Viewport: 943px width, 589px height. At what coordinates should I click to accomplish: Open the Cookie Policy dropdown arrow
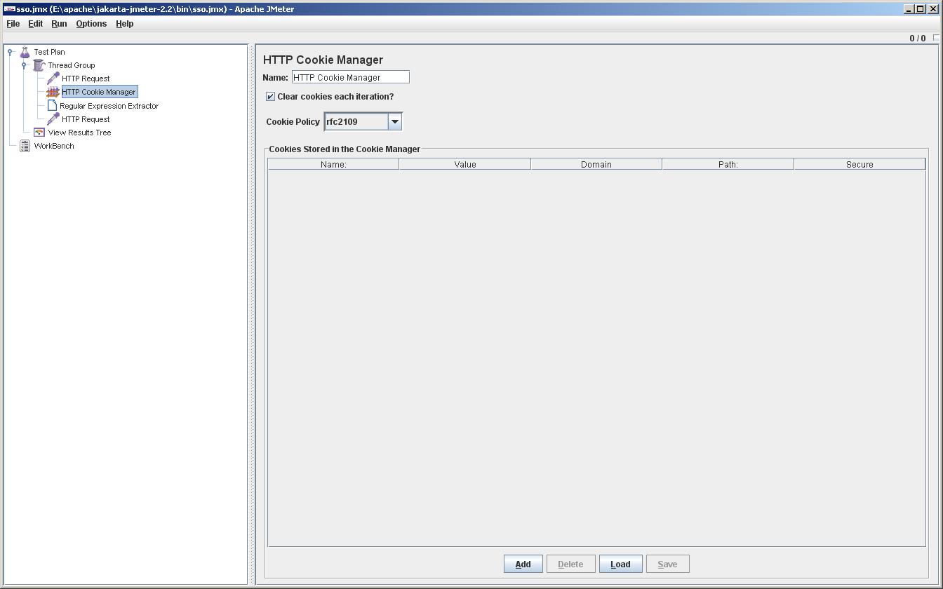coord(395,121)
